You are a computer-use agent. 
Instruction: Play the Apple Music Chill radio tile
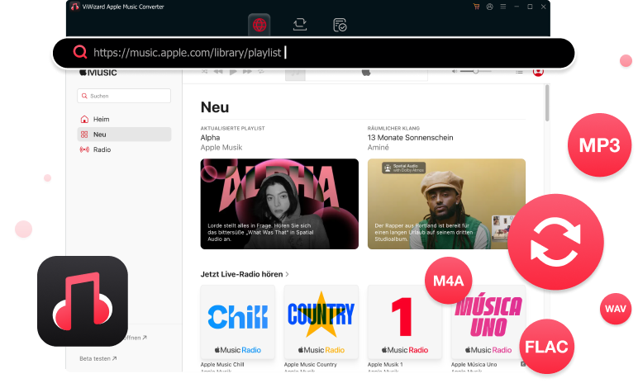tap(238, 322)
